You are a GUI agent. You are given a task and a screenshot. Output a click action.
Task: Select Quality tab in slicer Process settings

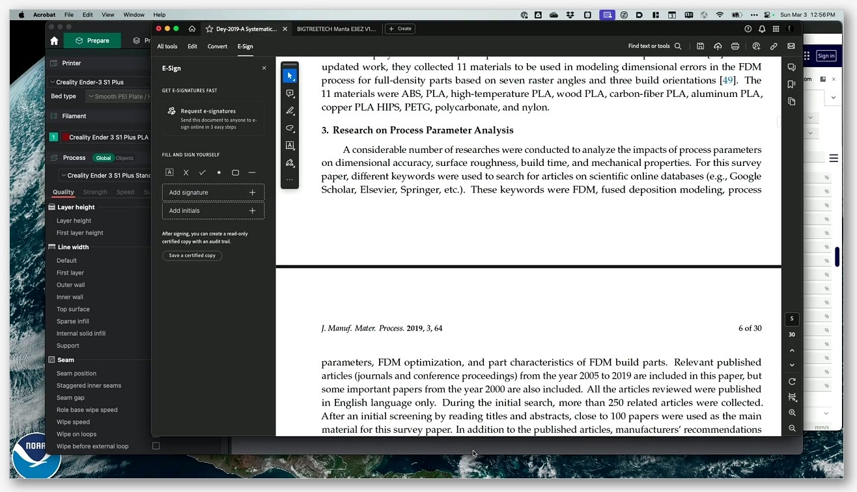(63, 192)
